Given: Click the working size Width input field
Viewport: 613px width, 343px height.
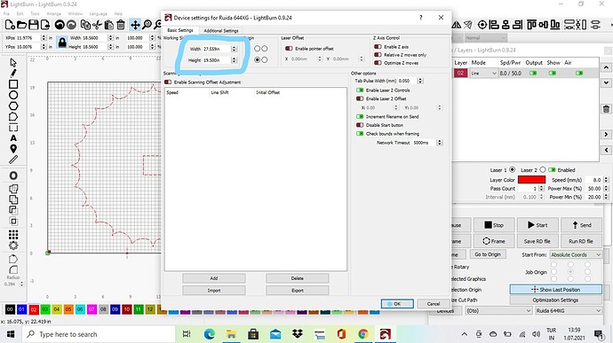Looking at the screenshot, I should coord(217,49).
